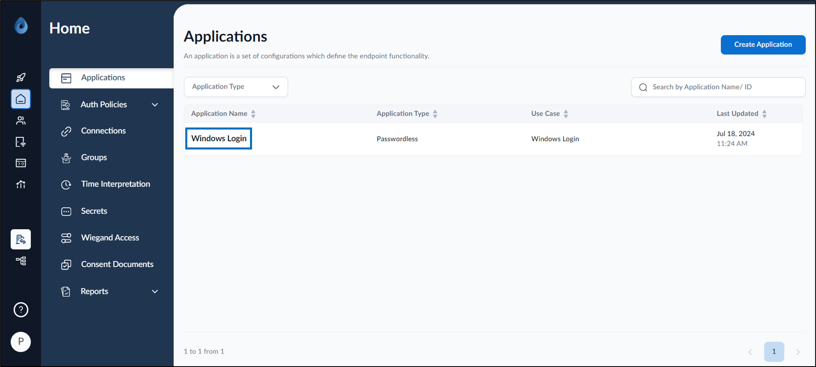Focus the Search by Application Name field
816x367 pixels.
[x=718, y=87]
